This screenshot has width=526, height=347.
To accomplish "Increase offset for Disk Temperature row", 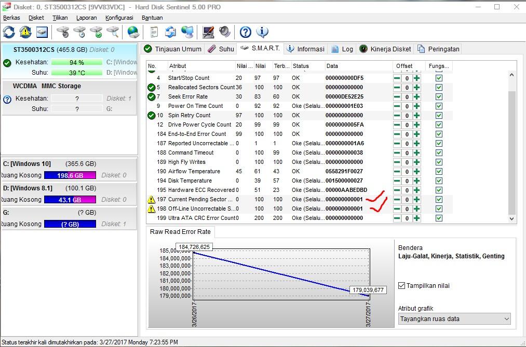I will [x=416, y=181].
